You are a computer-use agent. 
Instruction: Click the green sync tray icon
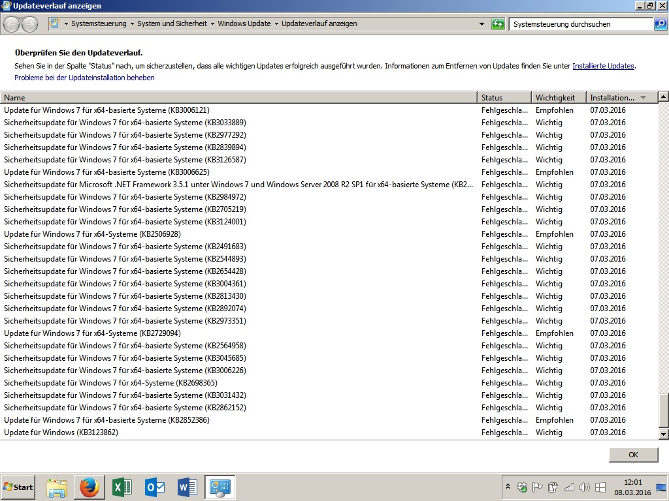click(522, 487)
